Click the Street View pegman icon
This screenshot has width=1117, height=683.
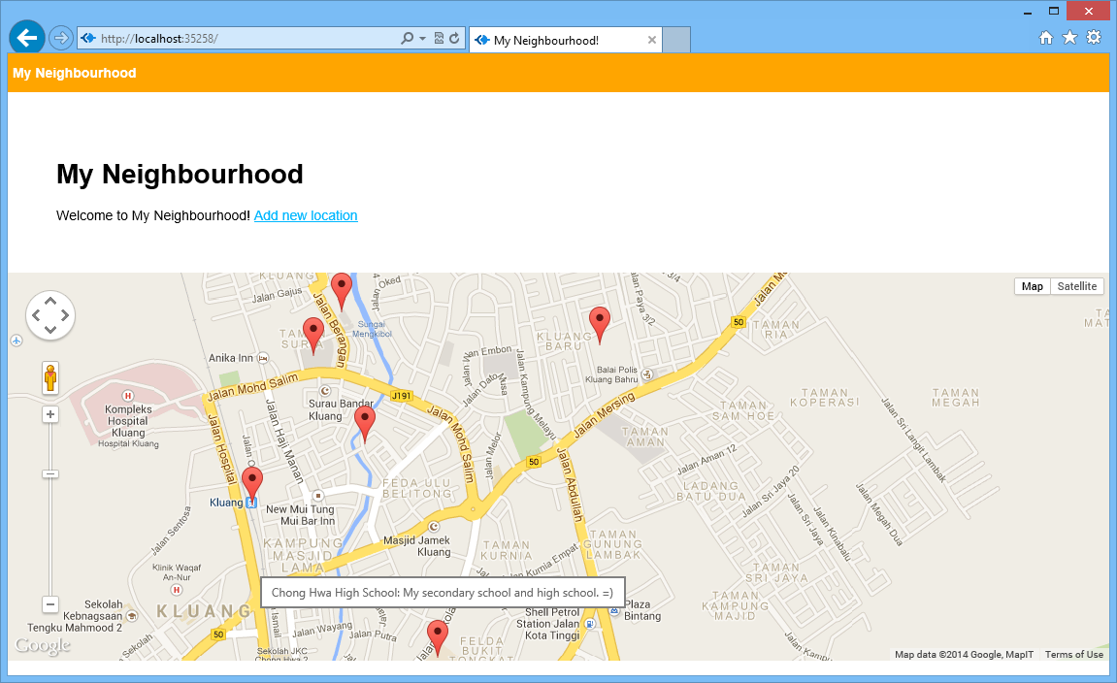click(50, 377)
